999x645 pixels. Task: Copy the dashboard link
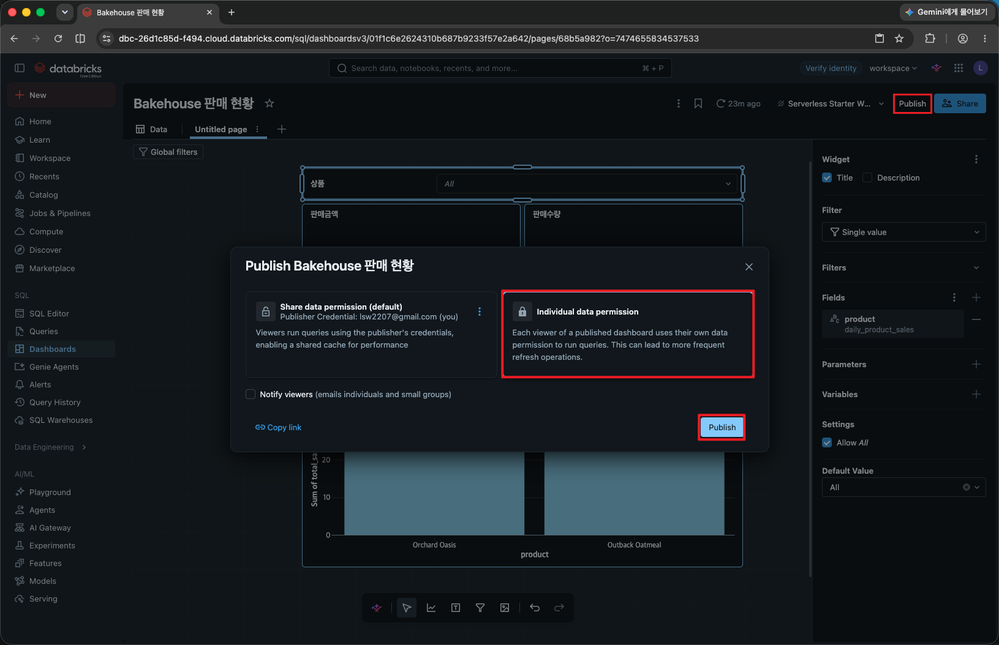pyautogui.click(x=278, y=427)
